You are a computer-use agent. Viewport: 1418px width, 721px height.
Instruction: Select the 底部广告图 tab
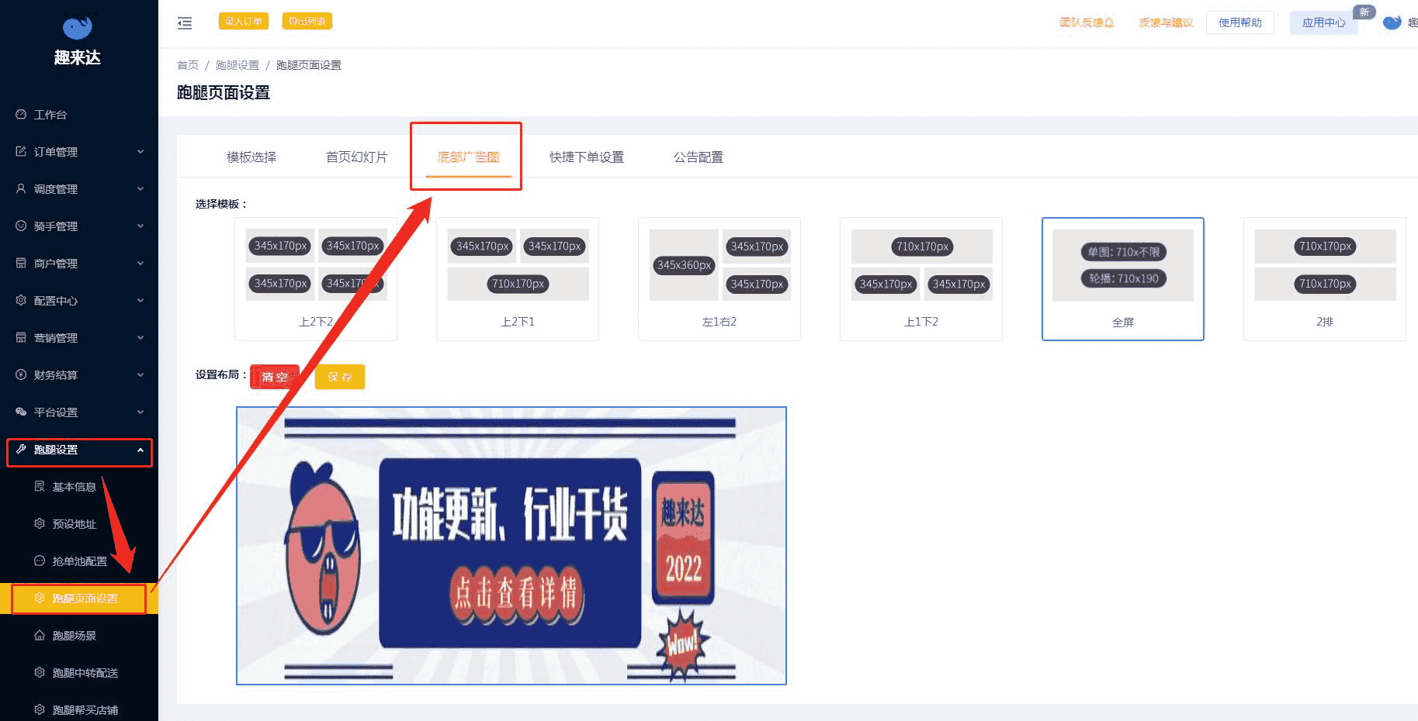[469, 157]
